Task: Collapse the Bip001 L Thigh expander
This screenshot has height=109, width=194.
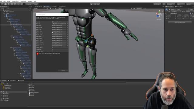Action: pyautogui.click(x=11, y=25)
